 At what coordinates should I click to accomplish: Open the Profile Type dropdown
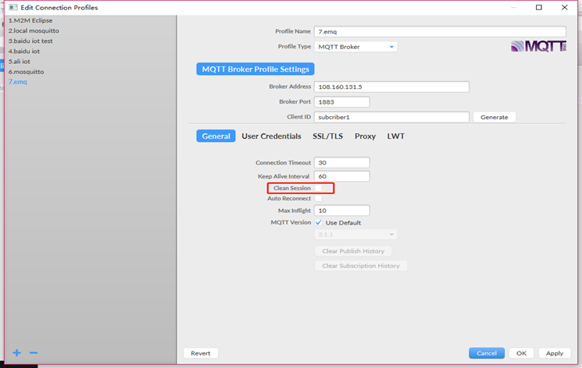[355, 47]
